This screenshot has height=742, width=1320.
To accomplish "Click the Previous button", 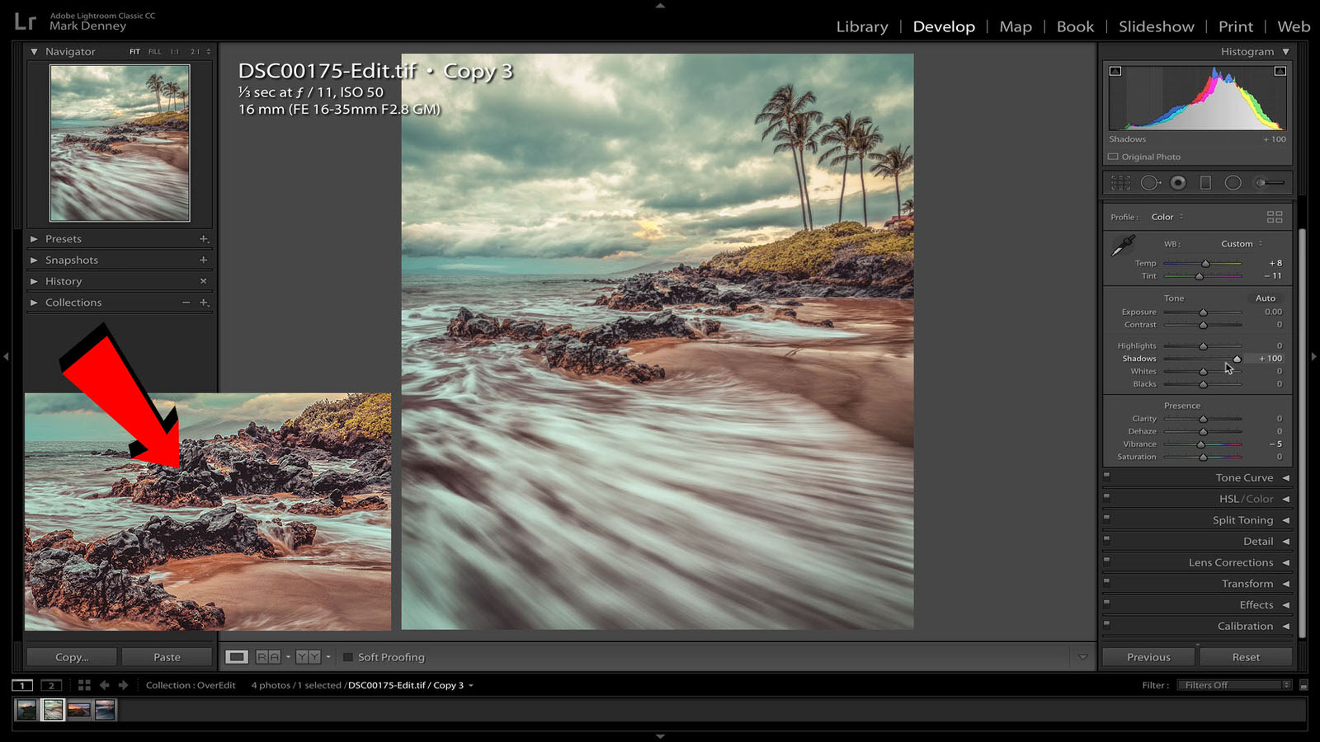I will pyautogui.click(x=1148, y=656).
